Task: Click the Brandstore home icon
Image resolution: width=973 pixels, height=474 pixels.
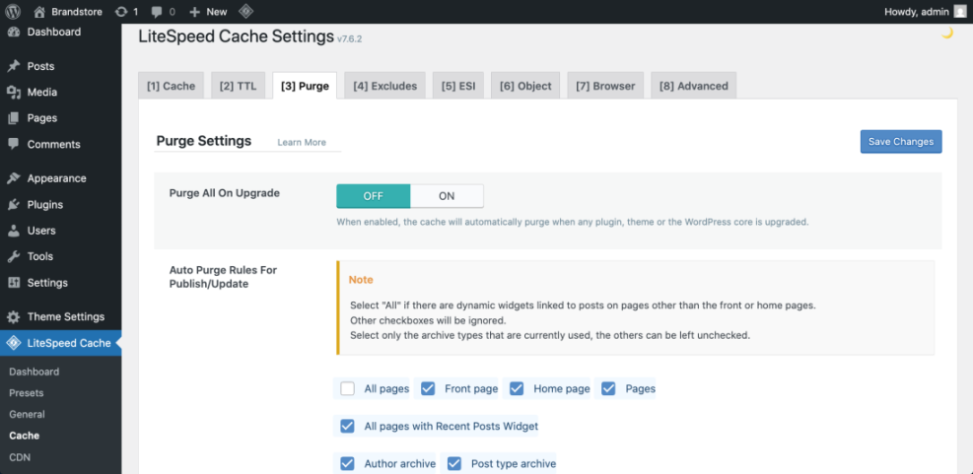Action: 39,11
